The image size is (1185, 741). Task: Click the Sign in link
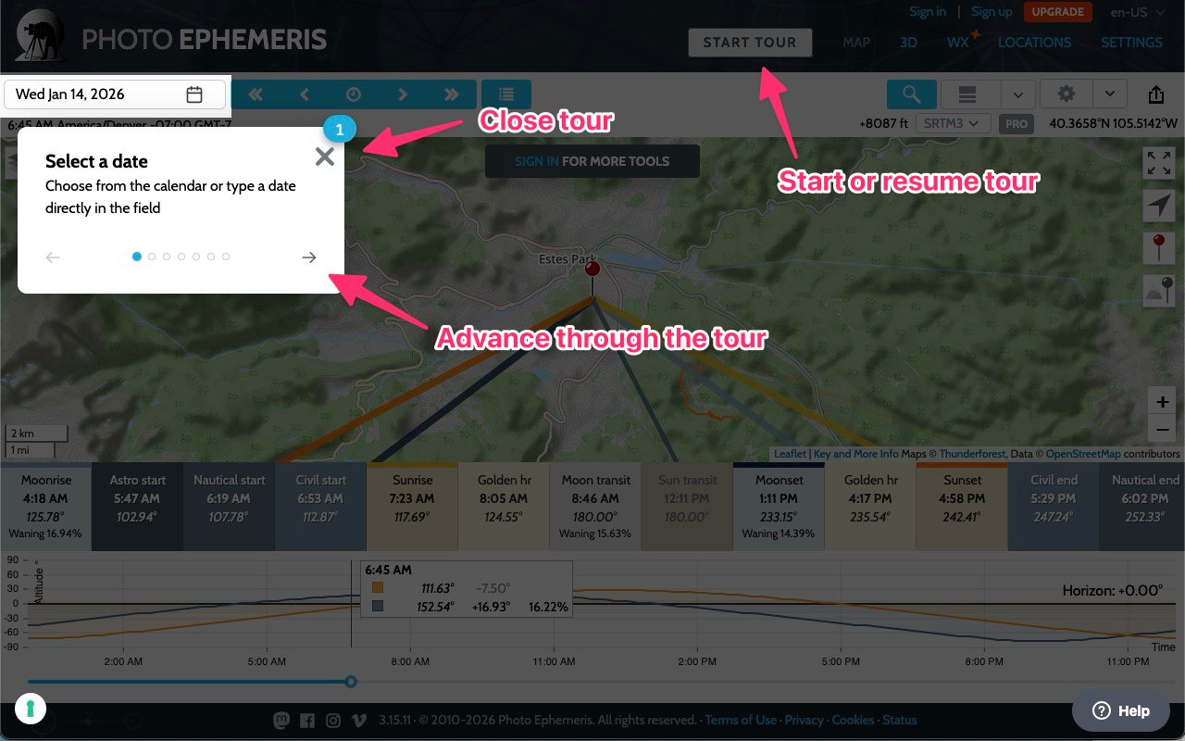[x=928, y=12]
